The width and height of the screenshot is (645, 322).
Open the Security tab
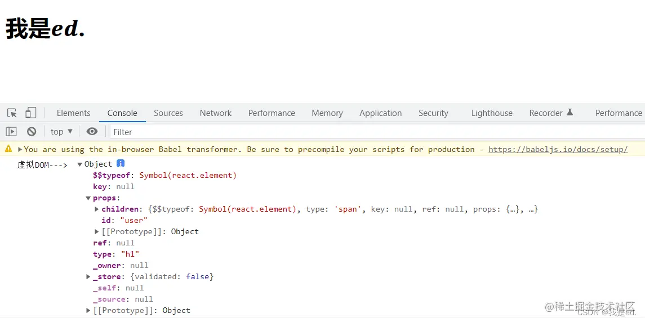[x=433, y=113]
